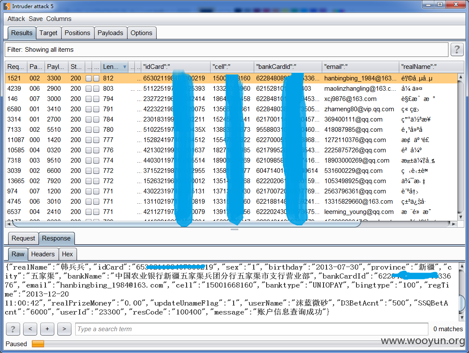Show the Headers response view

coord(43,254)
